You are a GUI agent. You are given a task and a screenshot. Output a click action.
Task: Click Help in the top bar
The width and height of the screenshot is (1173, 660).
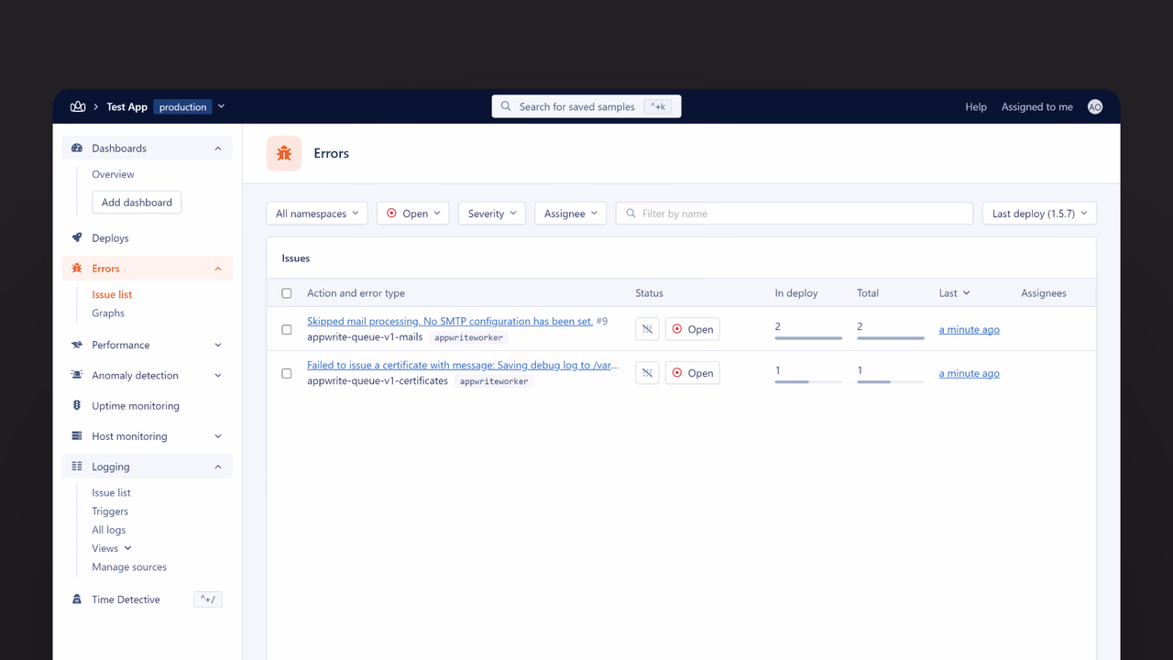[x=976, y=106]
